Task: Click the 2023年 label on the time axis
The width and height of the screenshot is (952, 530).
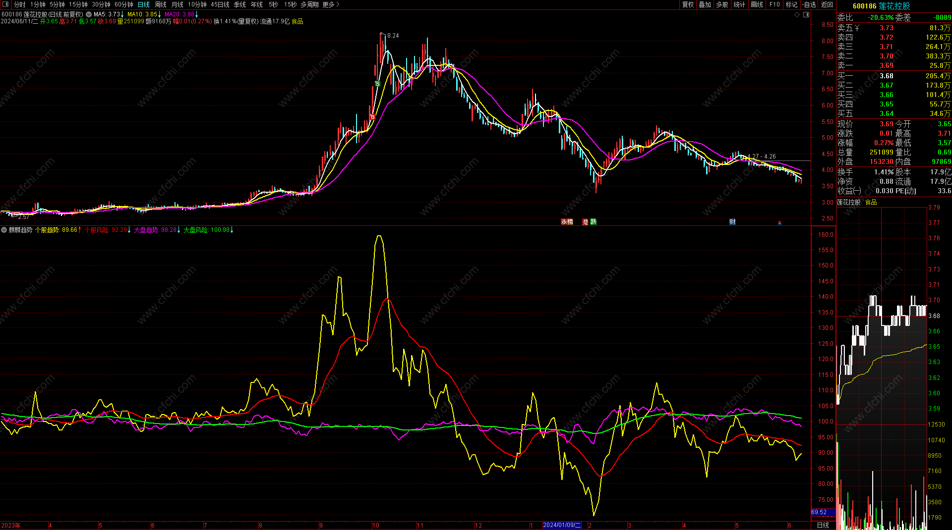Action: [11, 526]
